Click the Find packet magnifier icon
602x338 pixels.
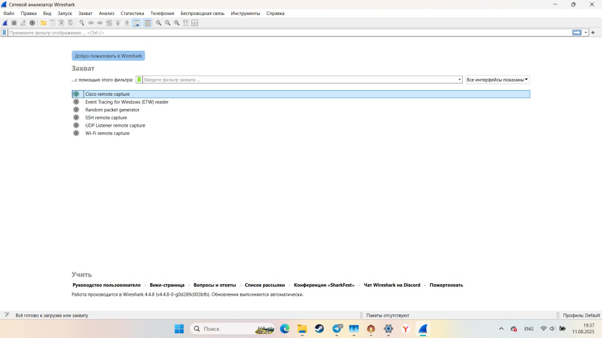(x=81, y=23)
